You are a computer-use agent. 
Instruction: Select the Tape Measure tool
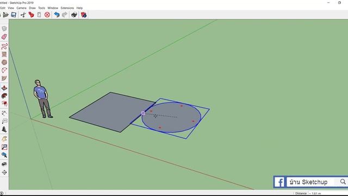4,113
